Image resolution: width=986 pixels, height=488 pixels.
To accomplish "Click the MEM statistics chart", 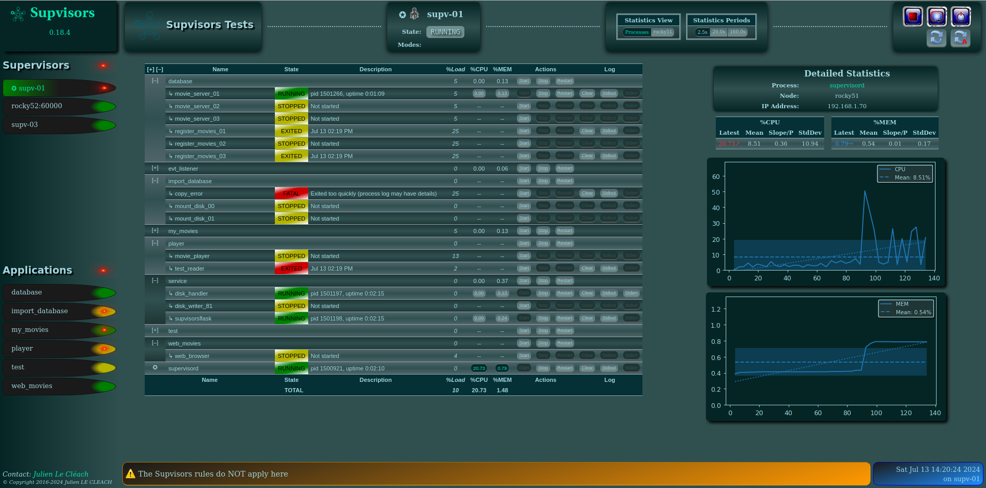I will pyautogui.click(x=826, y=357).
